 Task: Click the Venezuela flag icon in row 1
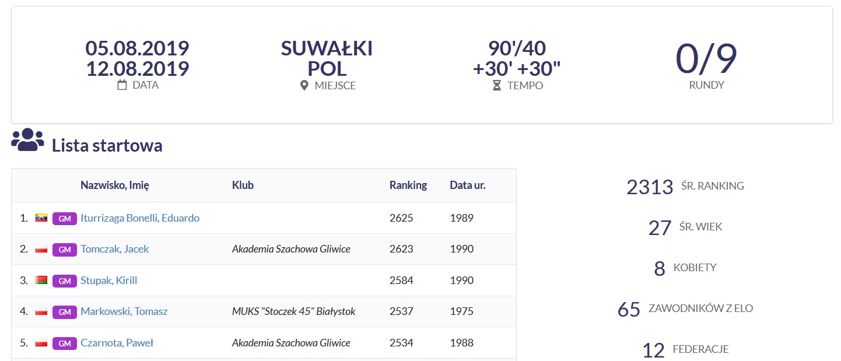(41, 218)
